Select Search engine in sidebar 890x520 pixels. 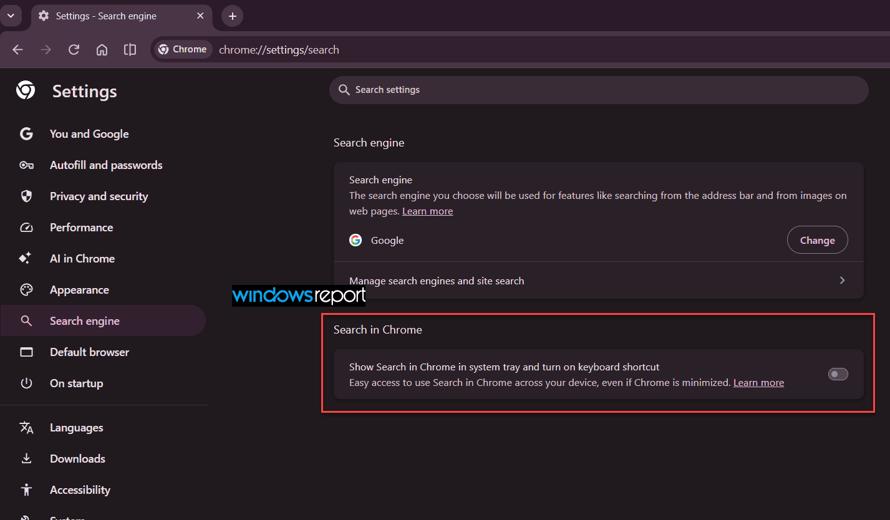(103, 321)
